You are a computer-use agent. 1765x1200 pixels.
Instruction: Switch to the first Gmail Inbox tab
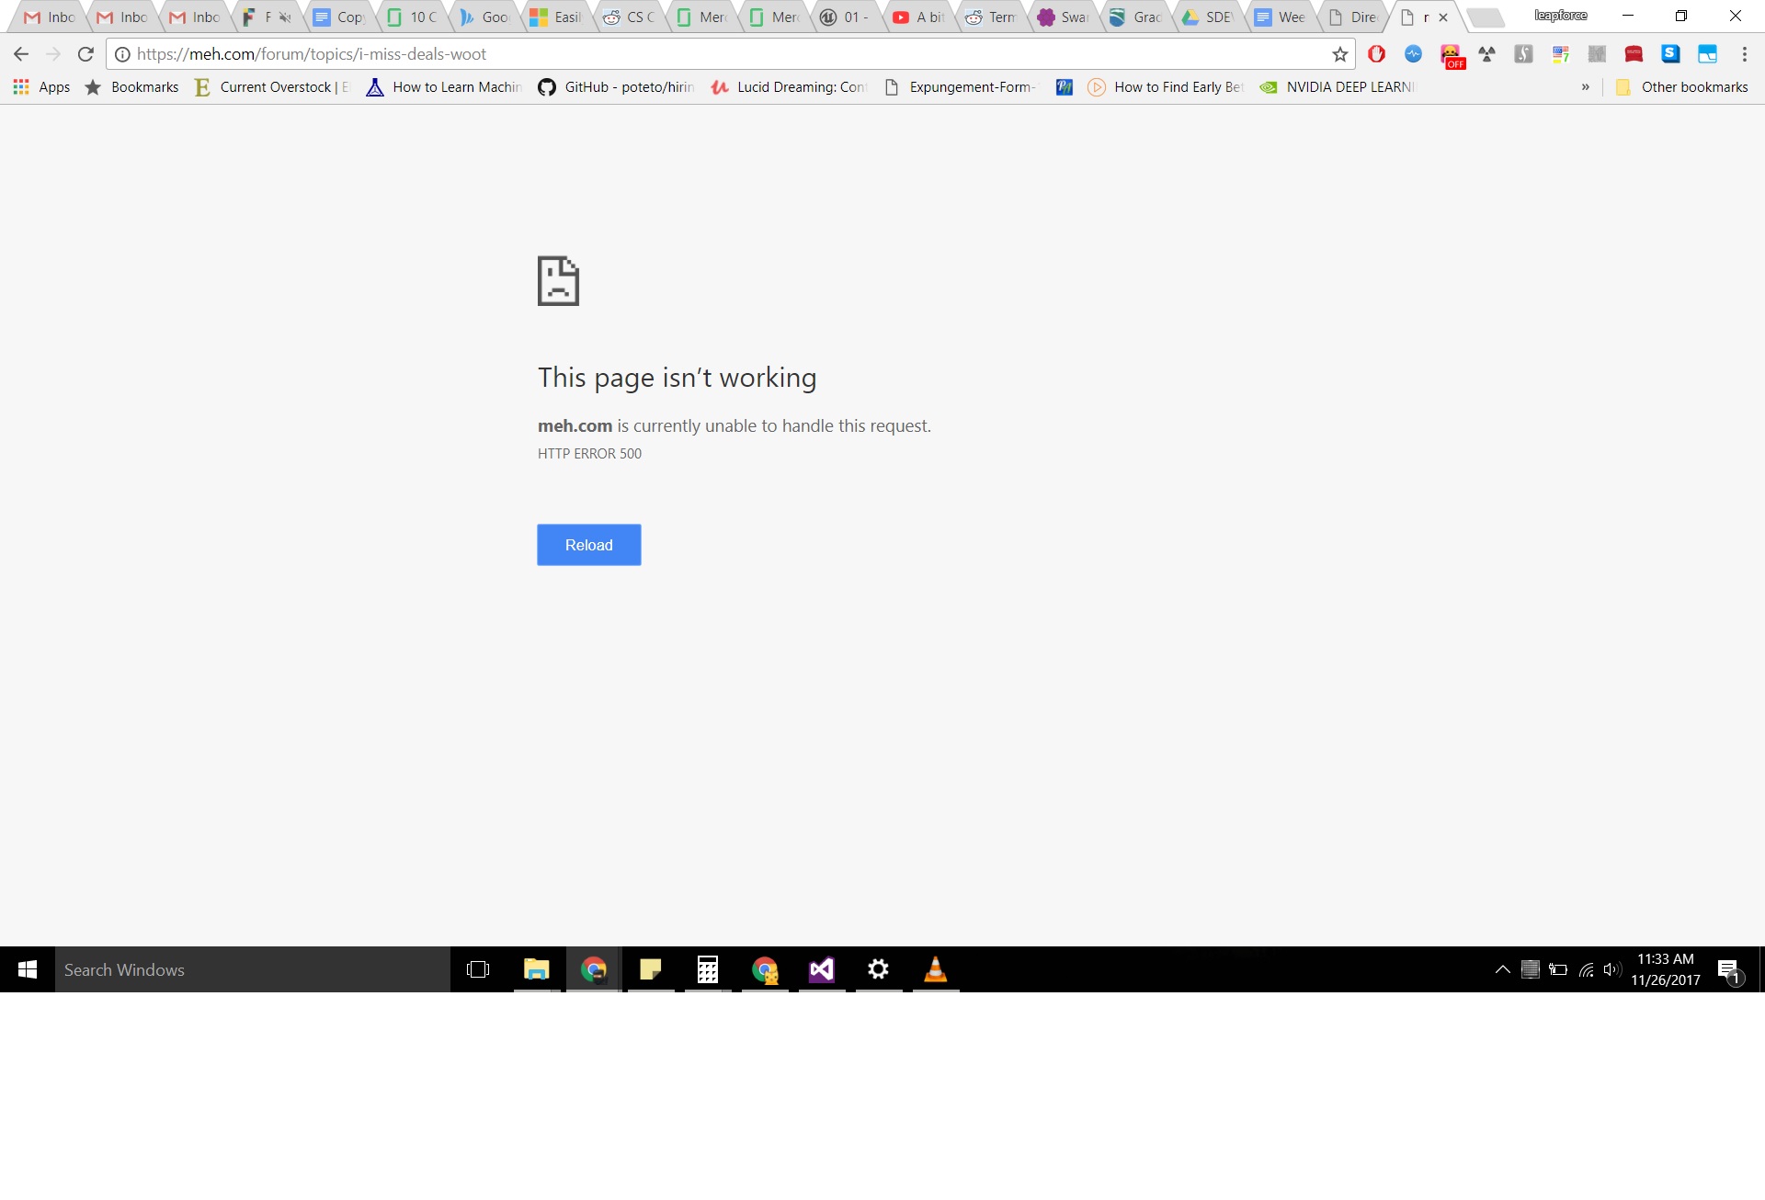(x=51, y=17)
